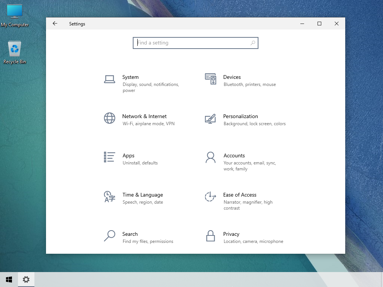This screenshot has width=383, height=287.
Task: Open Apps settings via its list icon
Action: [109, 157]
